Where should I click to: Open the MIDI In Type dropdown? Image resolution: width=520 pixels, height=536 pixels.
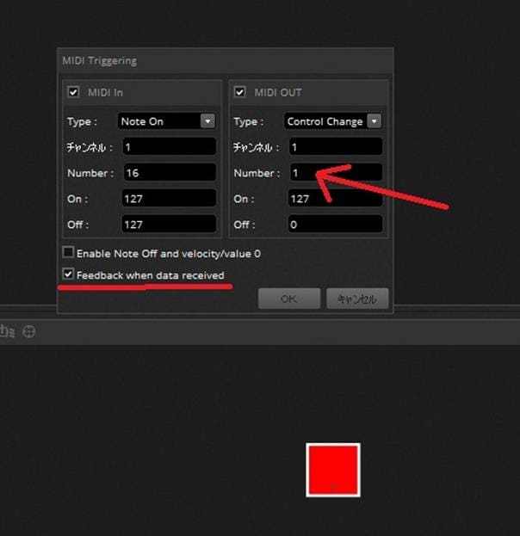pyautogui.click(x=169, y=121)
